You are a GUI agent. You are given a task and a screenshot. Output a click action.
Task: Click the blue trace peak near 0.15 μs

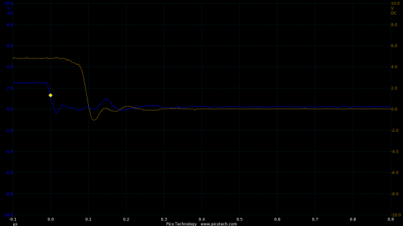point(106,99)
